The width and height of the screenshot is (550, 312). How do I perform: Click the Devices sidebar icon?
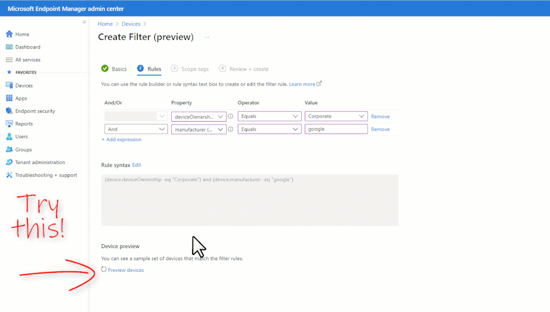(9, 86)
